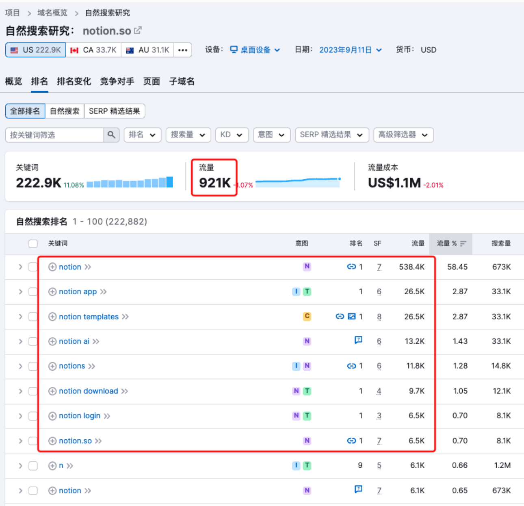Viewport: 524px width, 506px height.
Task: Open the 高级筛选器 dropdown
Action: tap(403, 135)
